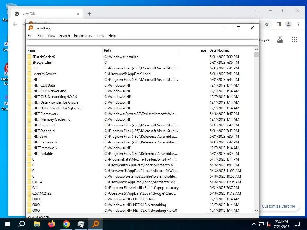Show hidden tray icons chevron

pos(254,224)
